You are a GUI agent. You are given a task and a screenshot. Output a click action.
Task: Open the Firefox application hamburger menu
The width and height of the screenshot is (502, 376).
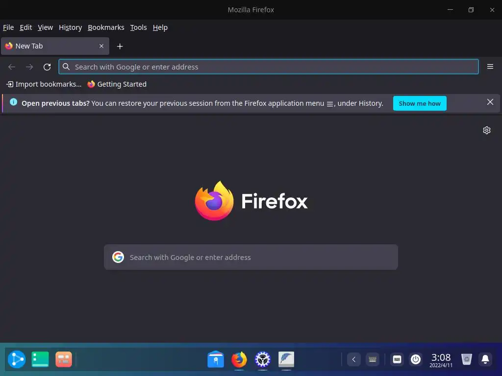pyautogui.click(x=490, y=67)
